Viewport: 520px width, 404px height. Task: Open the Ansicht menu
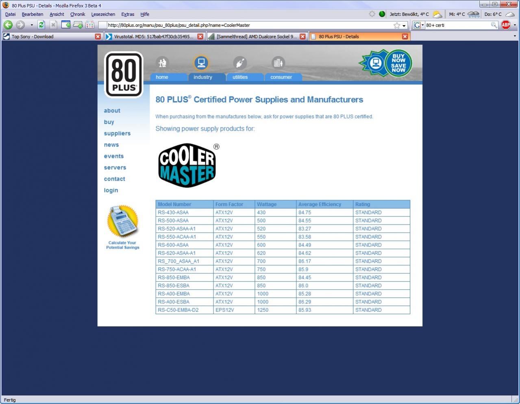[x=57, y=14]
